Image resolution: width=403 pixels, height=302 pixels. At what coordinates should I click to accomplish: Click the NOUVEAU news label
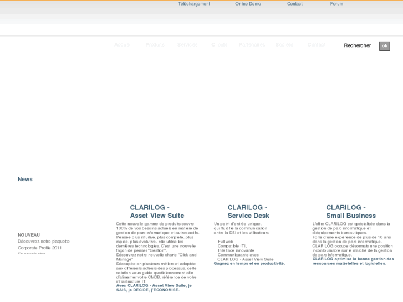pos(29,235)
